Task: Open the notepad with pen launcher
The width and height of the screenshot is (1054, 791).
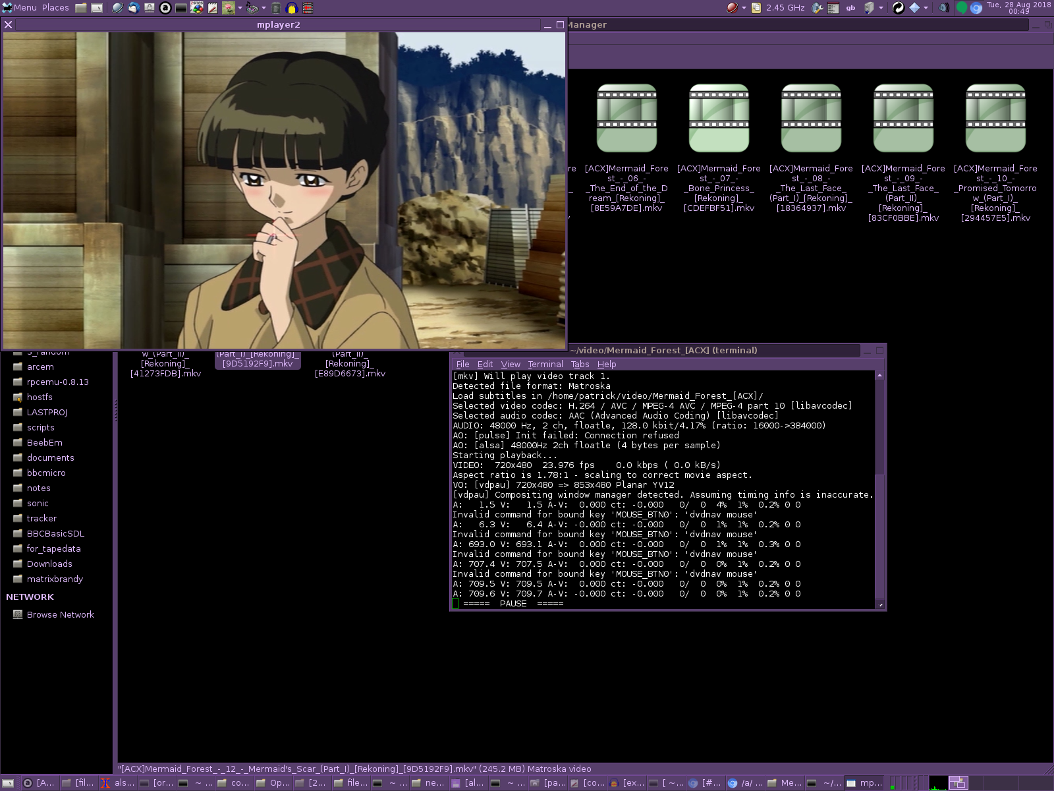Action: 213,8
